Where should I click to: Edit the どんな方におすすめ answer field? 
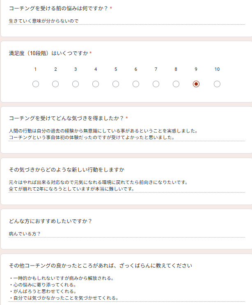[x=127, y=234]
